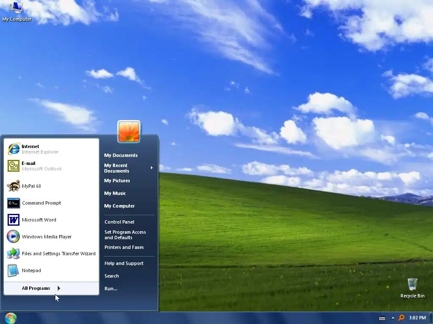
Task: Open My Documents
Action: tap(121, 155)
